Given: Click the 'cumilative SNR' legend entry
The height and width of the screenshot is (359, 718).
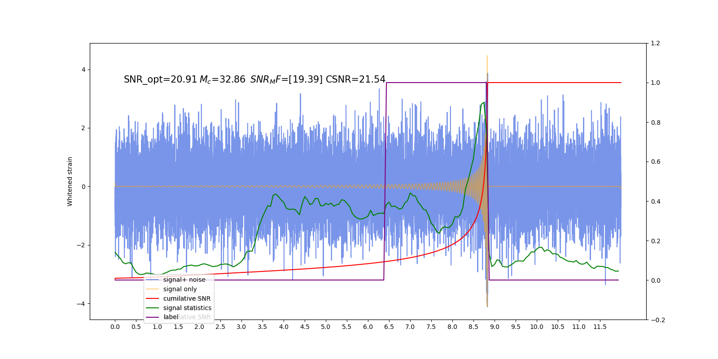Looking at the screenshot, I should click(x=187, y=298).
